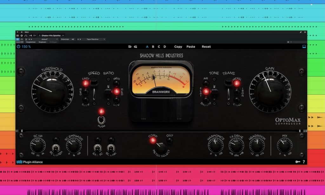Adjust the TX DRIVE knob
This screenshot has width=325, height=195.
[236, 145]
